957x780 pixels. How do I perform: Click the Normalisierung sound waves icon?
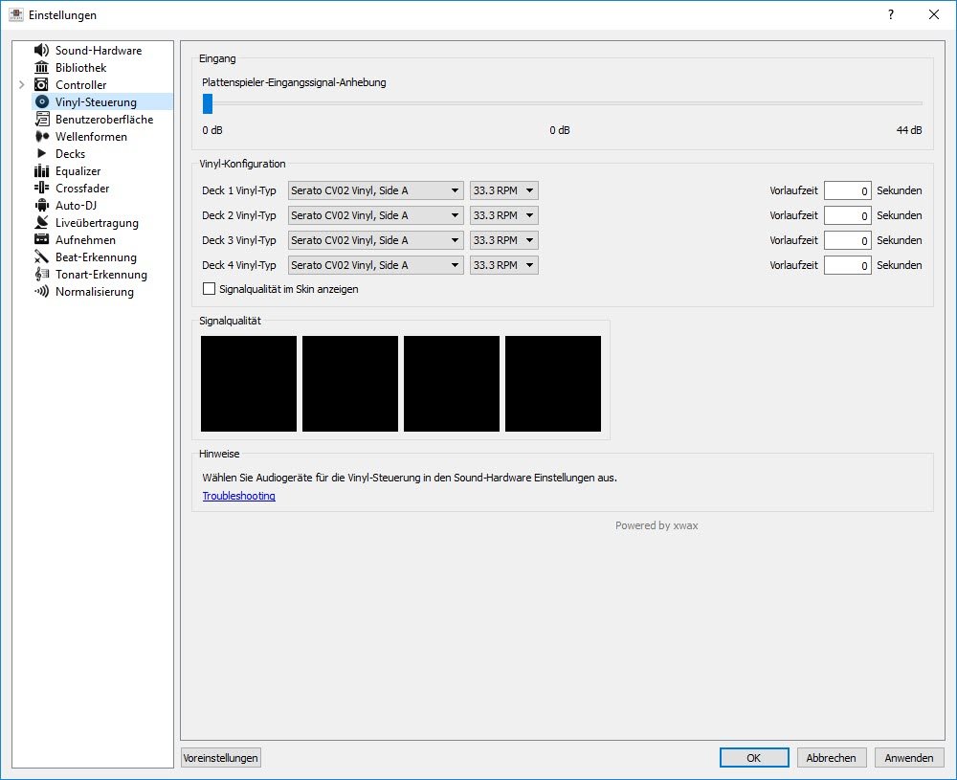[41, 291]
